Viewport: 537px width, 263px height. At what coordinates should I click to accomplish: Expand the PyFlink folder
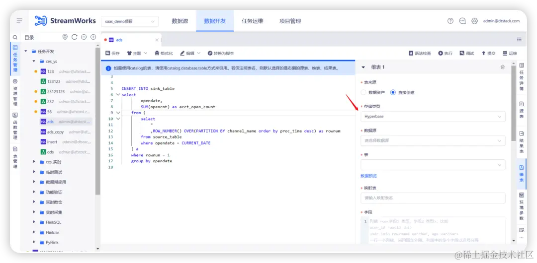coord(34,243)
